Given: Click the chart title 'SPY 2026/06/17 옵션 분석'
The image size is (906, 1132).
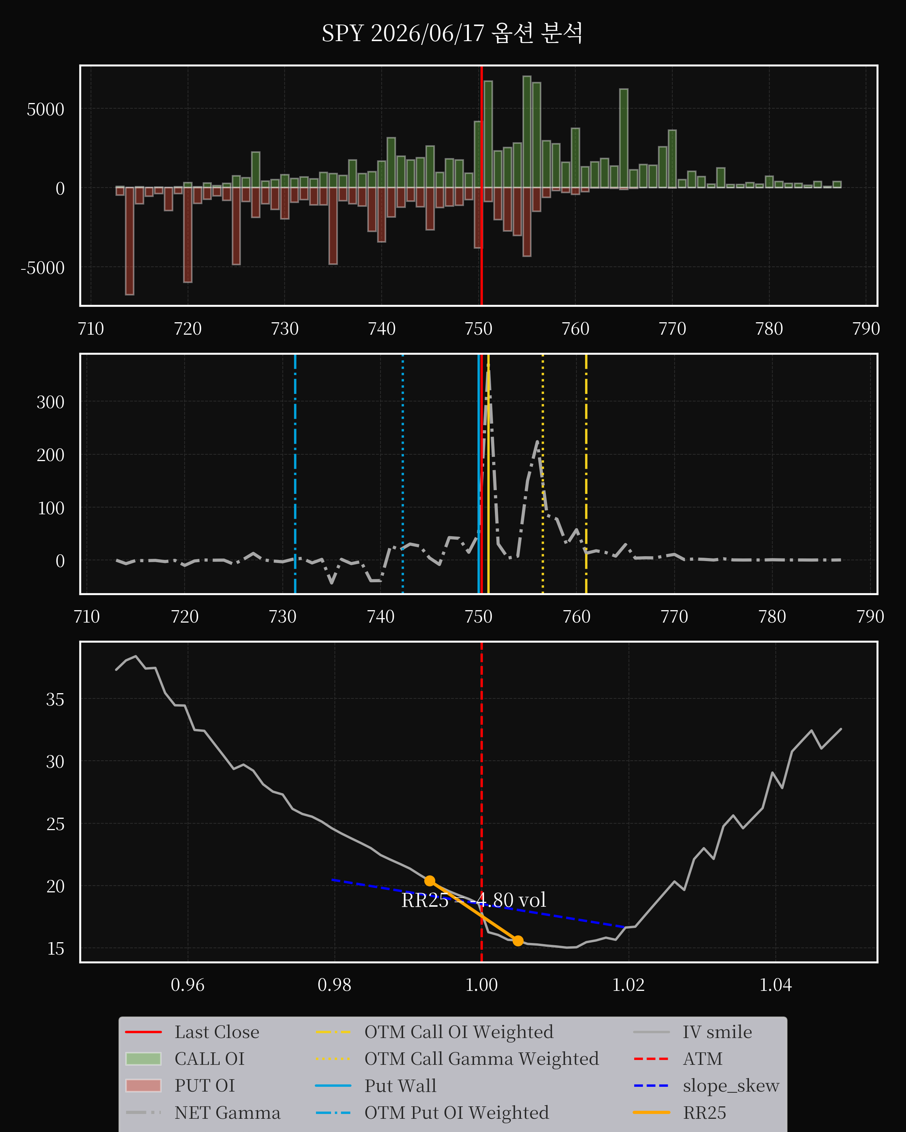Looking at the screenshot, I should click(452, 33).
